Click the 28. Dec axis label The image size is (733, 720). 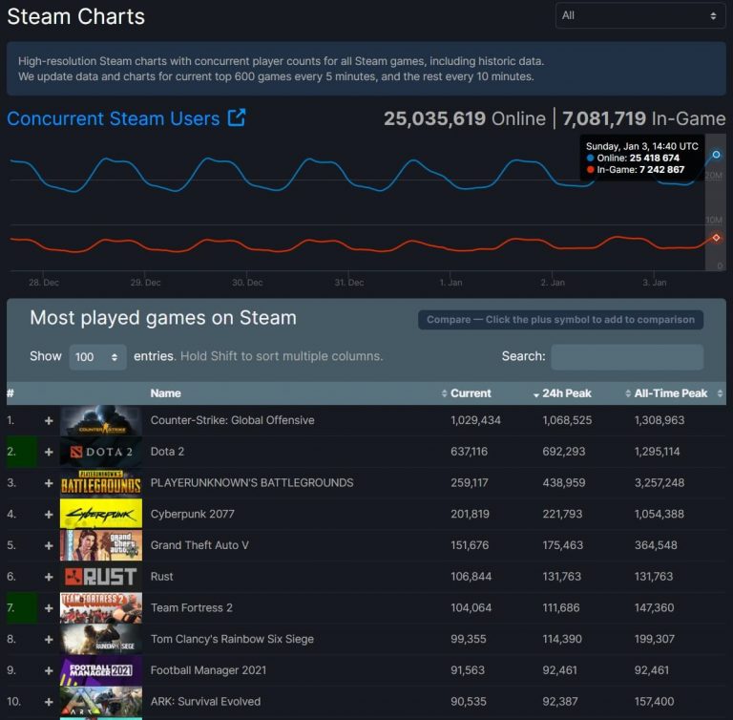point(44,283)
